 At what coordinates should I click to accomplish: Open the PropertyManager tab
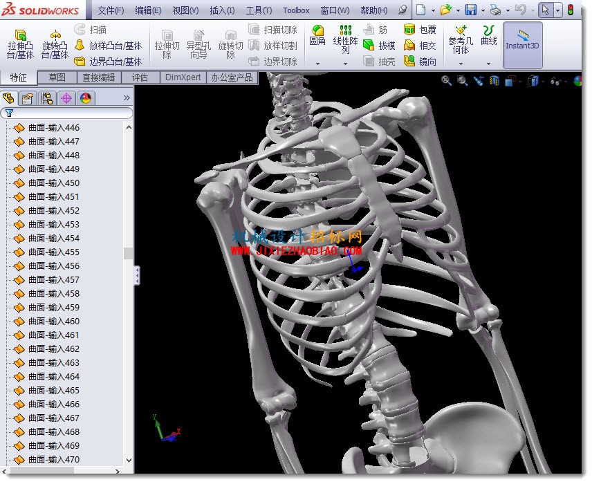click(28, 99)
